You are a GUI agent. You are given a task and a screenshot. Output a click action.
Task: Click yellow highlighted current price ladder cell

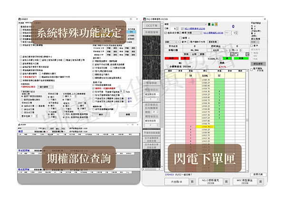pyautogui.click(x=205, y=127)
